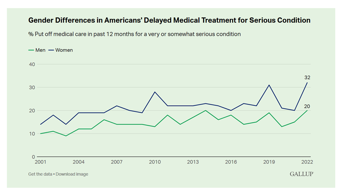
Task: Click the navy Women legend line swatch
Action: [51, 50]
